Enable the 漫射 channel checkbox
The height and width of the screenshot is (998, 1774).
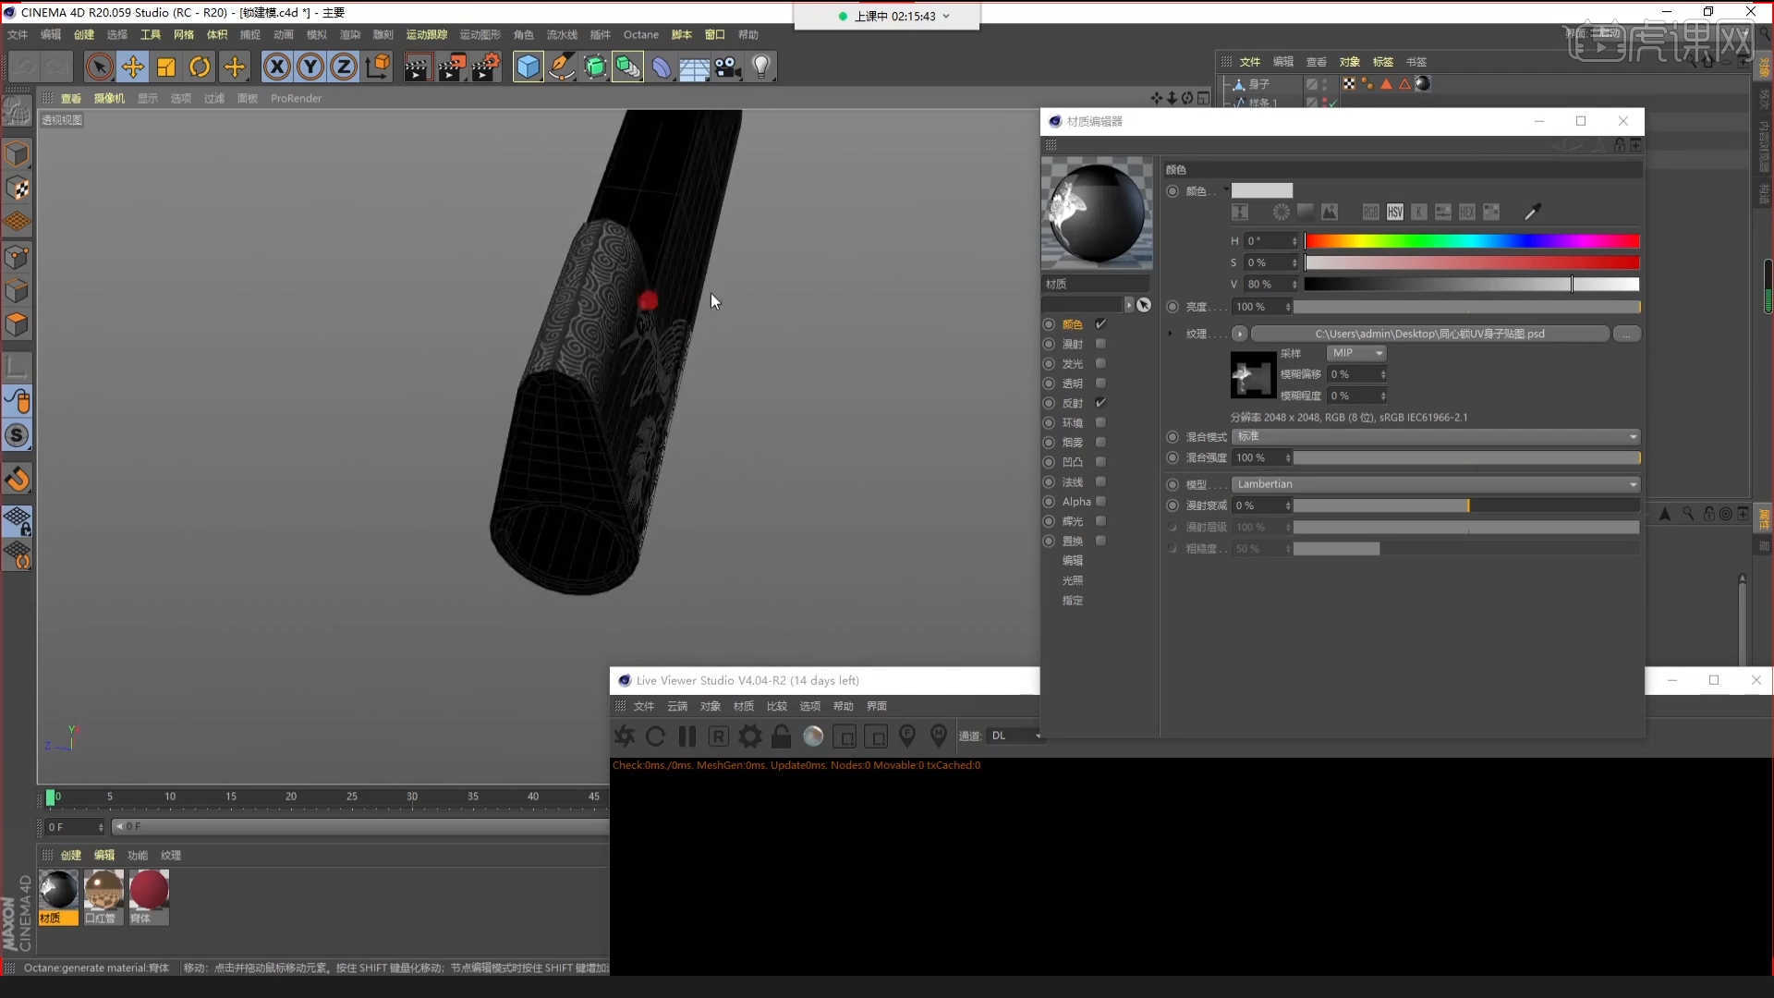point(1100,344)
